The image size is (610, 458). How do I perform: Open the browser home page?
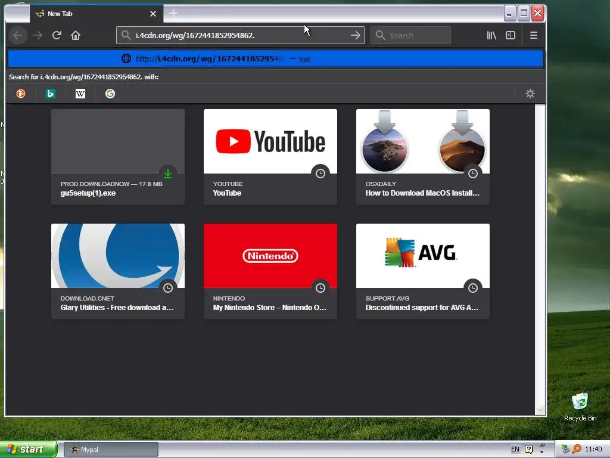[x=76, y=35]
